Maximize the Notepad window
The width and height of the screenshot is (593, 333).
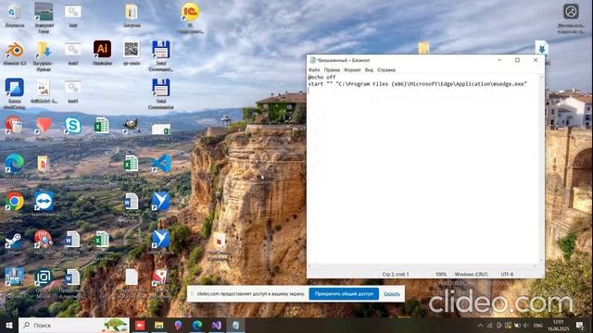517,60
